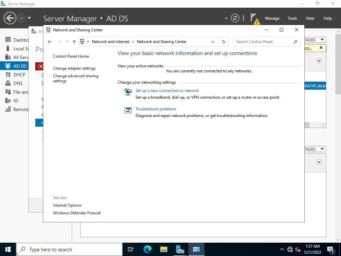Open the View menu in Server Manager
341x256 pixels.
(310, 18)
